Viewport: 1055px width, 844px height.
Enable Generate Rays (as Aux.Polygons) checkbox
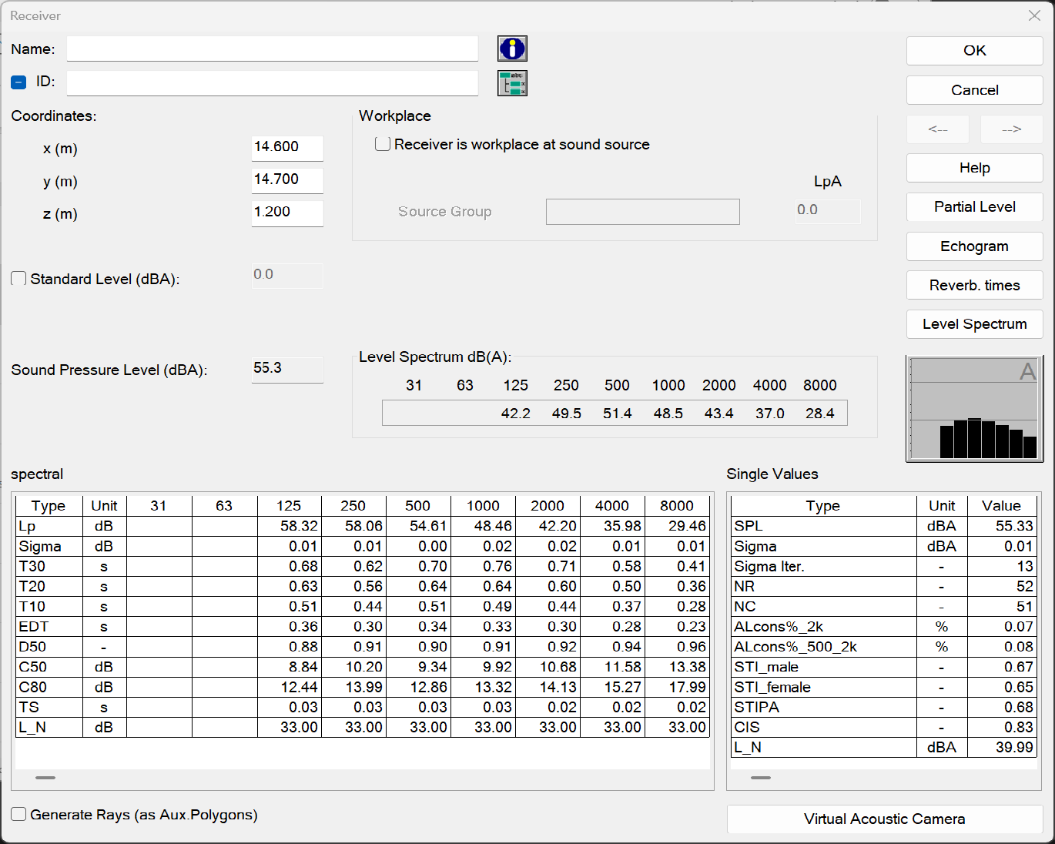click(x=18, y=815)
